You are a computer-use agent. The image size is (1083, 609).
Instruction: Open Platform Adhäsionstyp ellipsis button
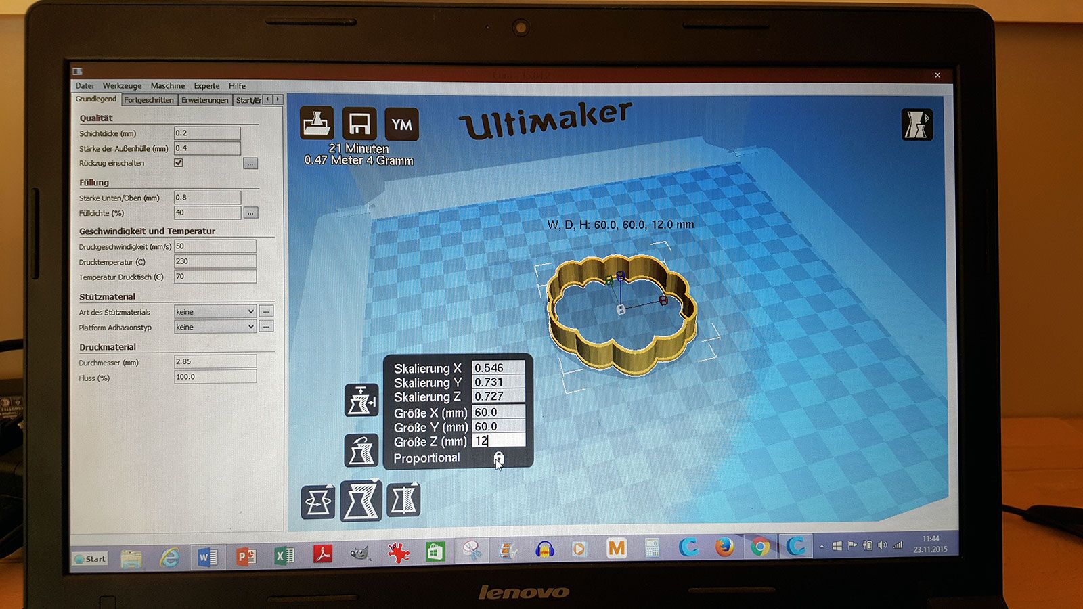coord(267,327)
